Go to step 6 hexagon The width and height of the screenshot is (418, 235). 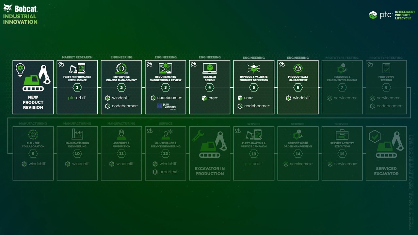coord(298,87)
